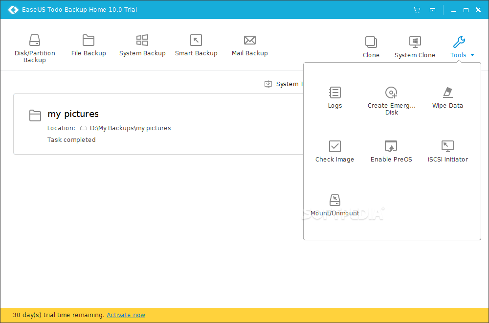489x323 pixels.
Task: Open the Clone tool
Action: 371,47
